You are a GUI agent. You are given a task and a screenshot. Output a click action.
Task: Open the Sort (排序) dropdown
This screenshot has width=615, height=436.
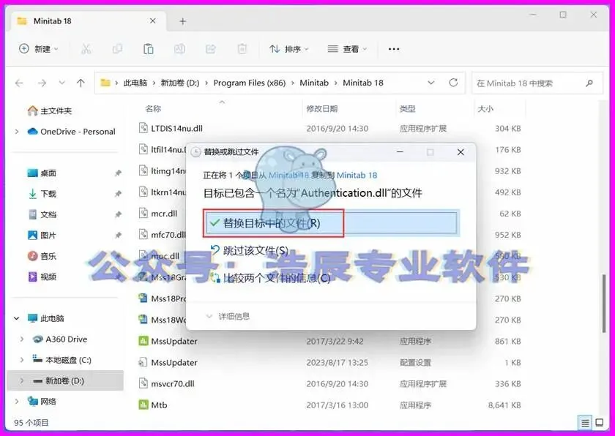tap(289, 49)
